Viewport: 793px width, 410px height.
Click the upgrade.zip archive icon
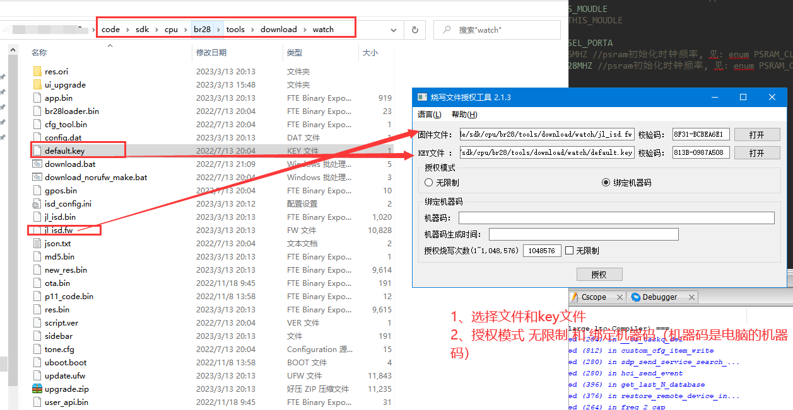coord(37,389)
